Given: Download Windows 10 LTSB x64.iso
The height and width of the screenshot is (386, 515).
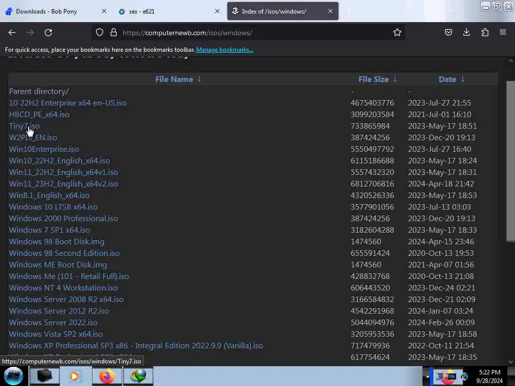Looking at the screenshot, I should pos(53,207).
